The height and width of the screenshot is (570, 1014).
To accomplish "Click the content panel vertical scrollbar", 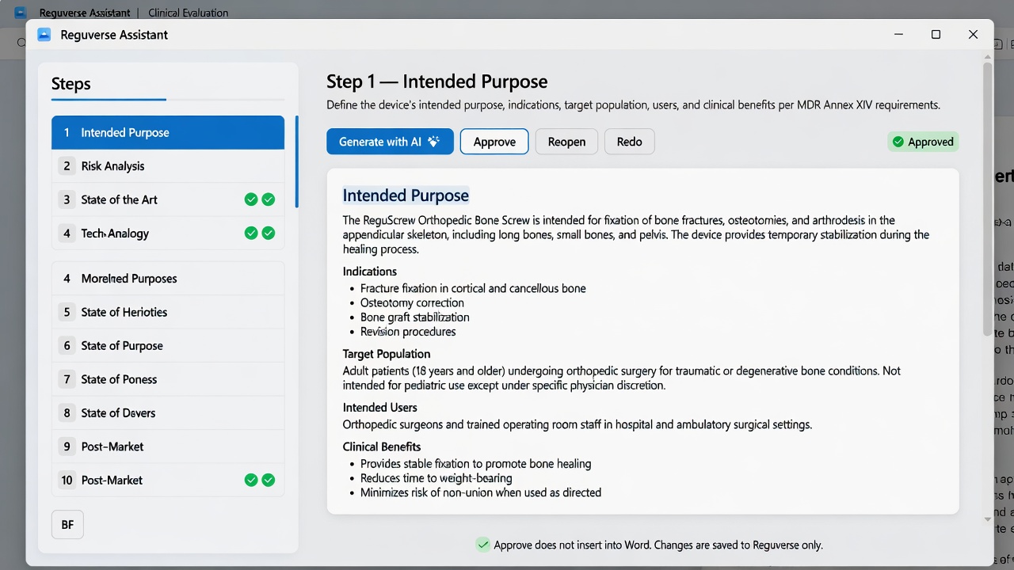I will click(x=987, y=198).
